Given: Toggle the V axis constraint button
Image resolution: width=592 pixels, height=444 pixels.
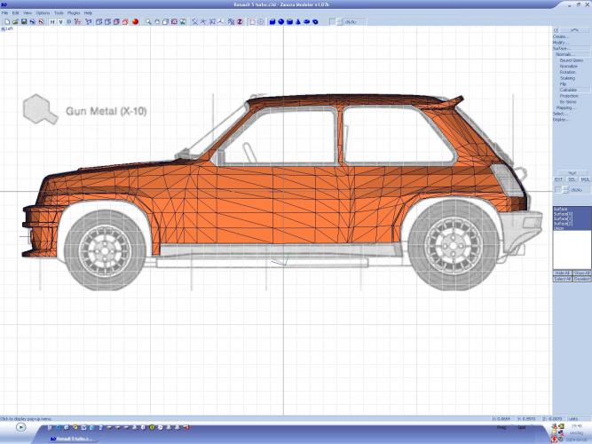Looking at the screenshot, I should coord(59,21).
